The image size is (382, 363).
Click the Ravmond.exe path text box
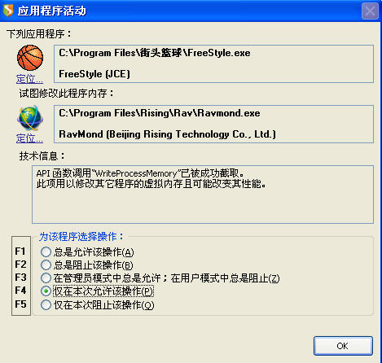(213, 124)
